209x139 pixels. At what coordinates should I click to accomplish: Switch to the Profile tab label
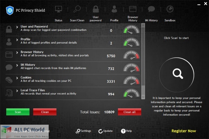(114, 20)
